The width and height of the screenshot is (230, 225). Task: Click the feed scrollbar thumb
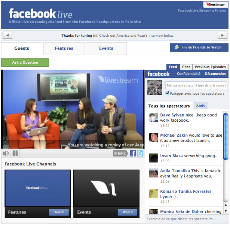[x=226, y=136]
